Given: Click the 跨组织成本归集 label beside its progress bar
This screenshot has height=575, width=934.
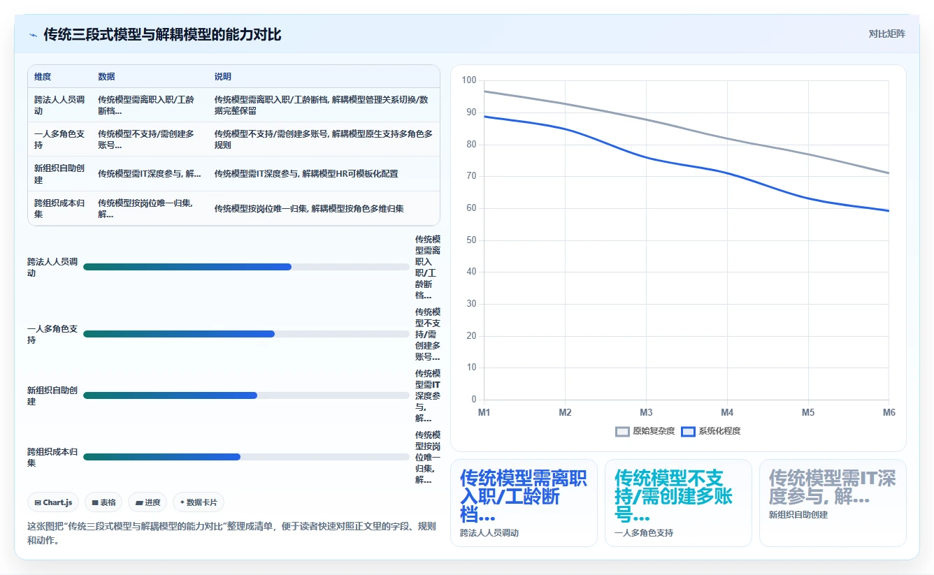Looking at the screenshot, I should [x=52, y=457].
